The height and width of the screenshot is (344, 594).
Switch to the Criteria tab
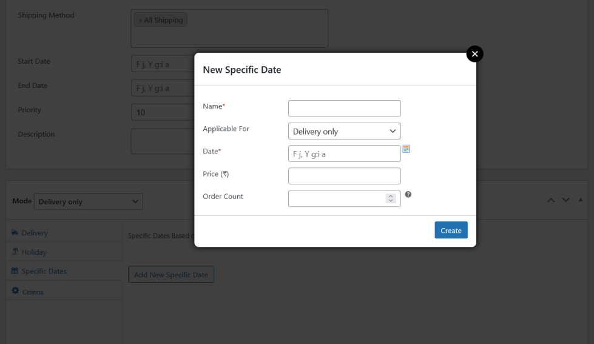pos(33,292)
